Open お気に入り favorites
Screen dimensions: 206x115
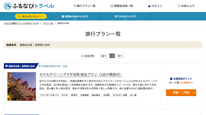[186, 6]
